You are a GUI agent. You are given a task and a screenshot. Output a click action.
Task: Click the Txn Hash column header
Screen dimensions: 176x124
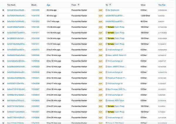[11, 5]
